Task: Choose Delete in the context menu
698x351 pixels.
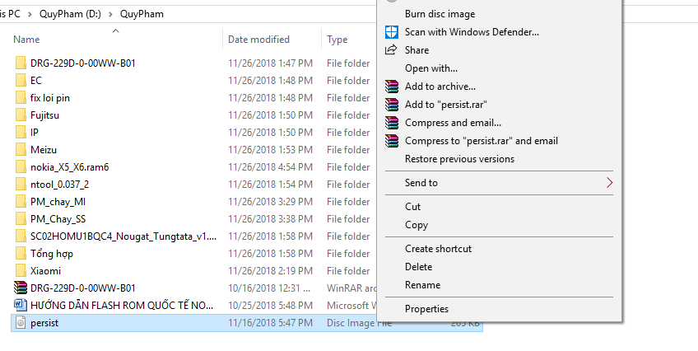Action: pos(418,267)
